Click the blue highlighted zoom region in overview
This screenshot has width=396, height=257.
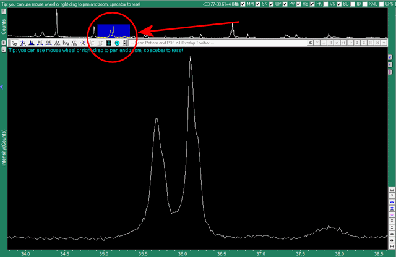pyautogui.click(x=114, y=30)
